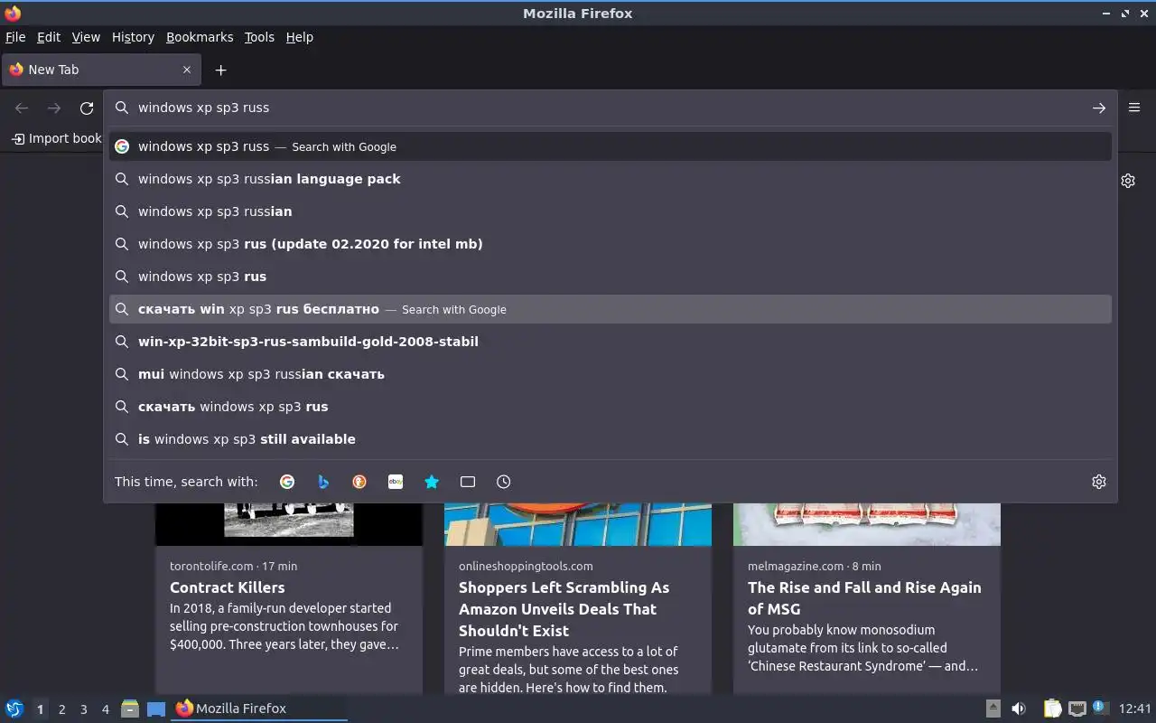Click the onlineshoppingtools.com article thumbnail

pos(578,524)
